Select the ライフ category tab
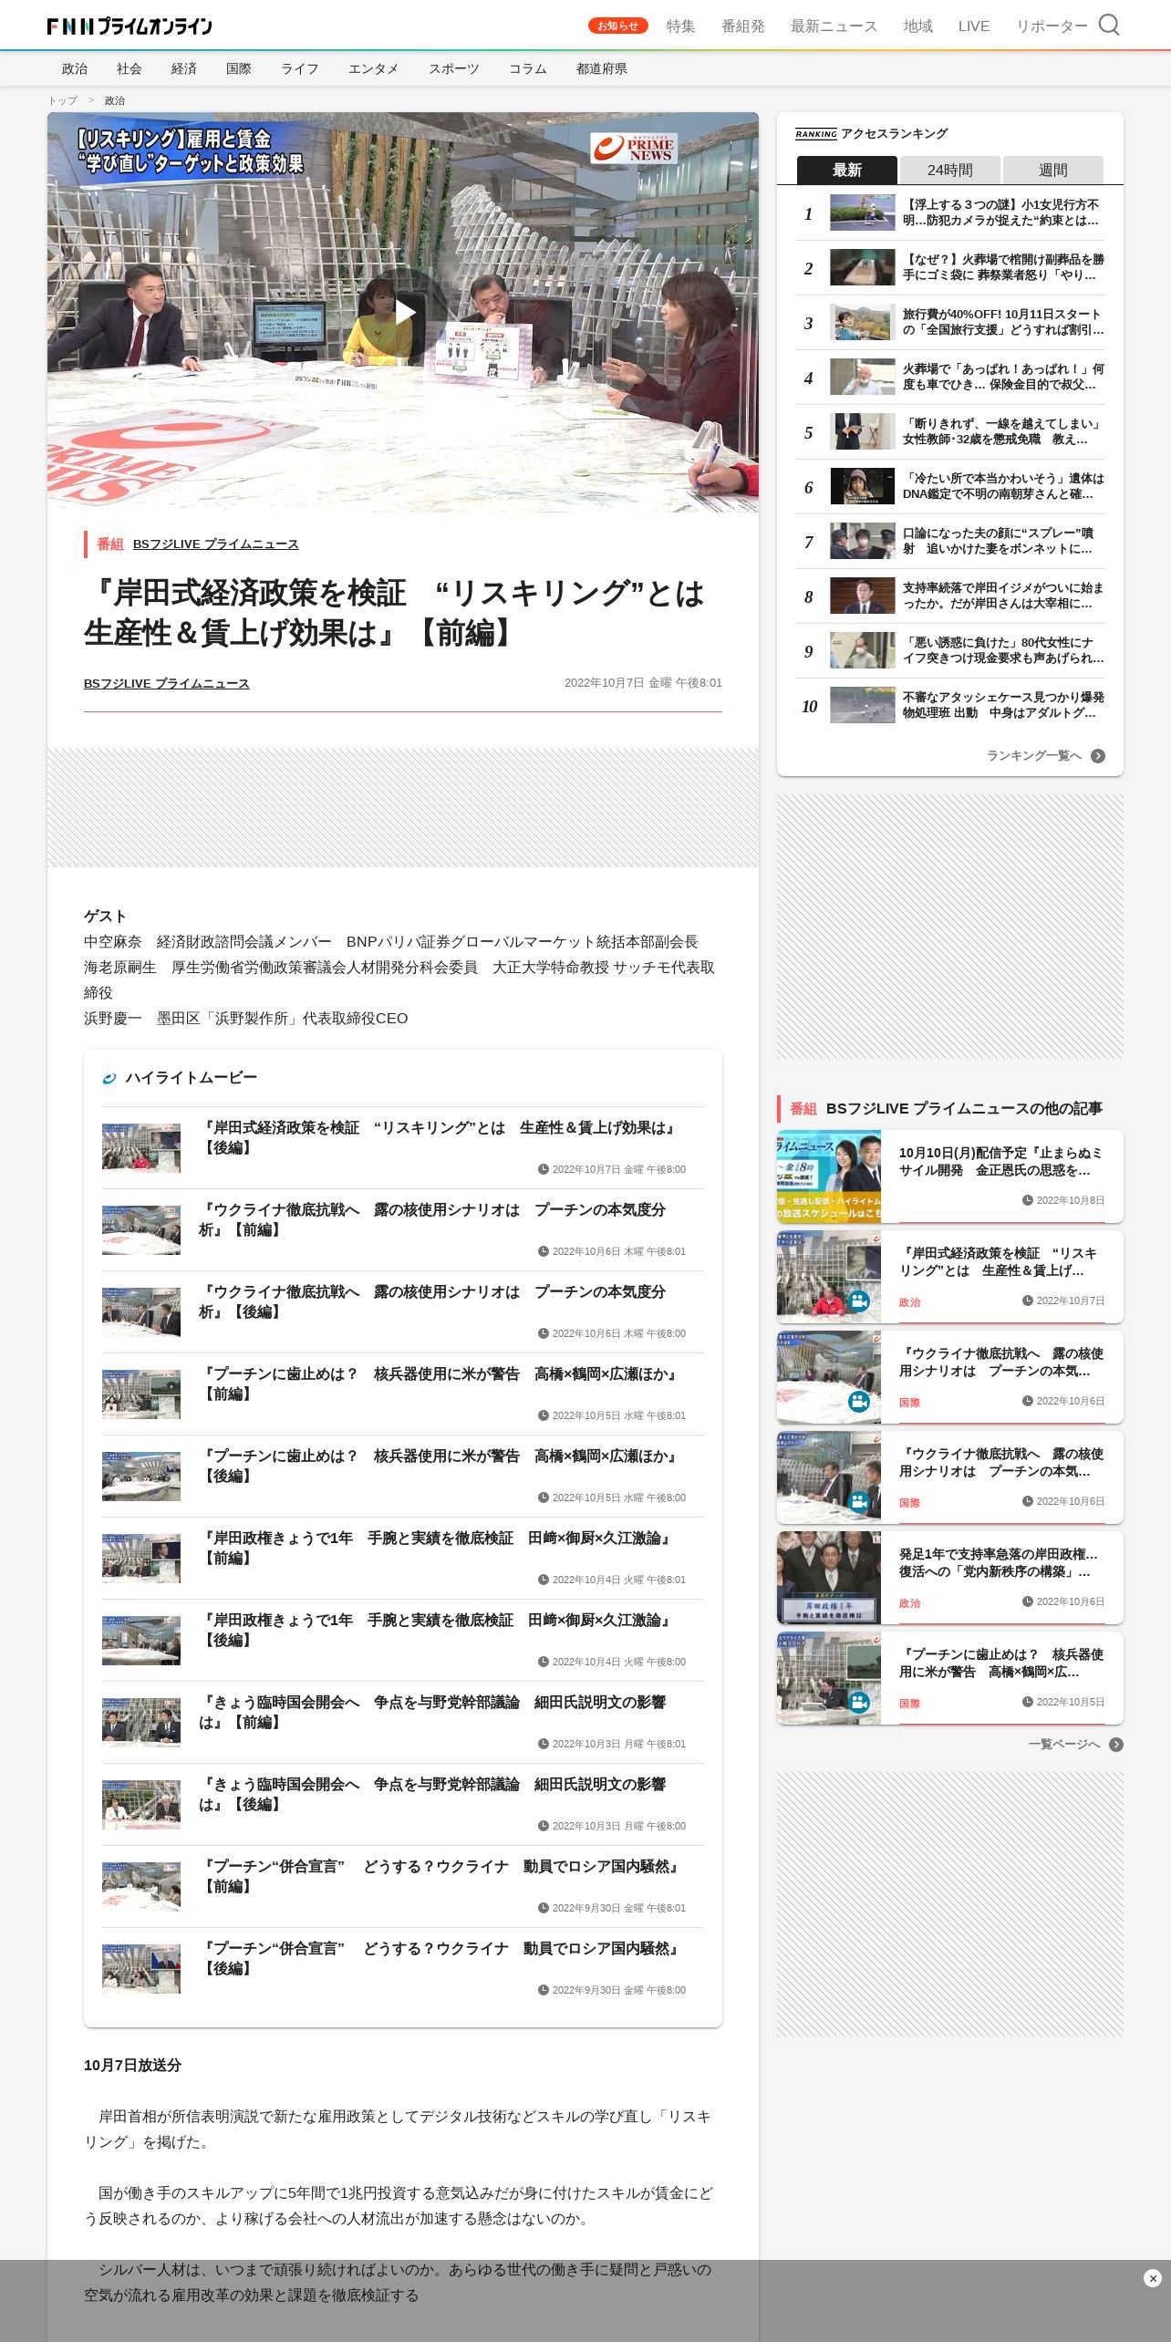Screen dimensions: 1171x2342 300,68
